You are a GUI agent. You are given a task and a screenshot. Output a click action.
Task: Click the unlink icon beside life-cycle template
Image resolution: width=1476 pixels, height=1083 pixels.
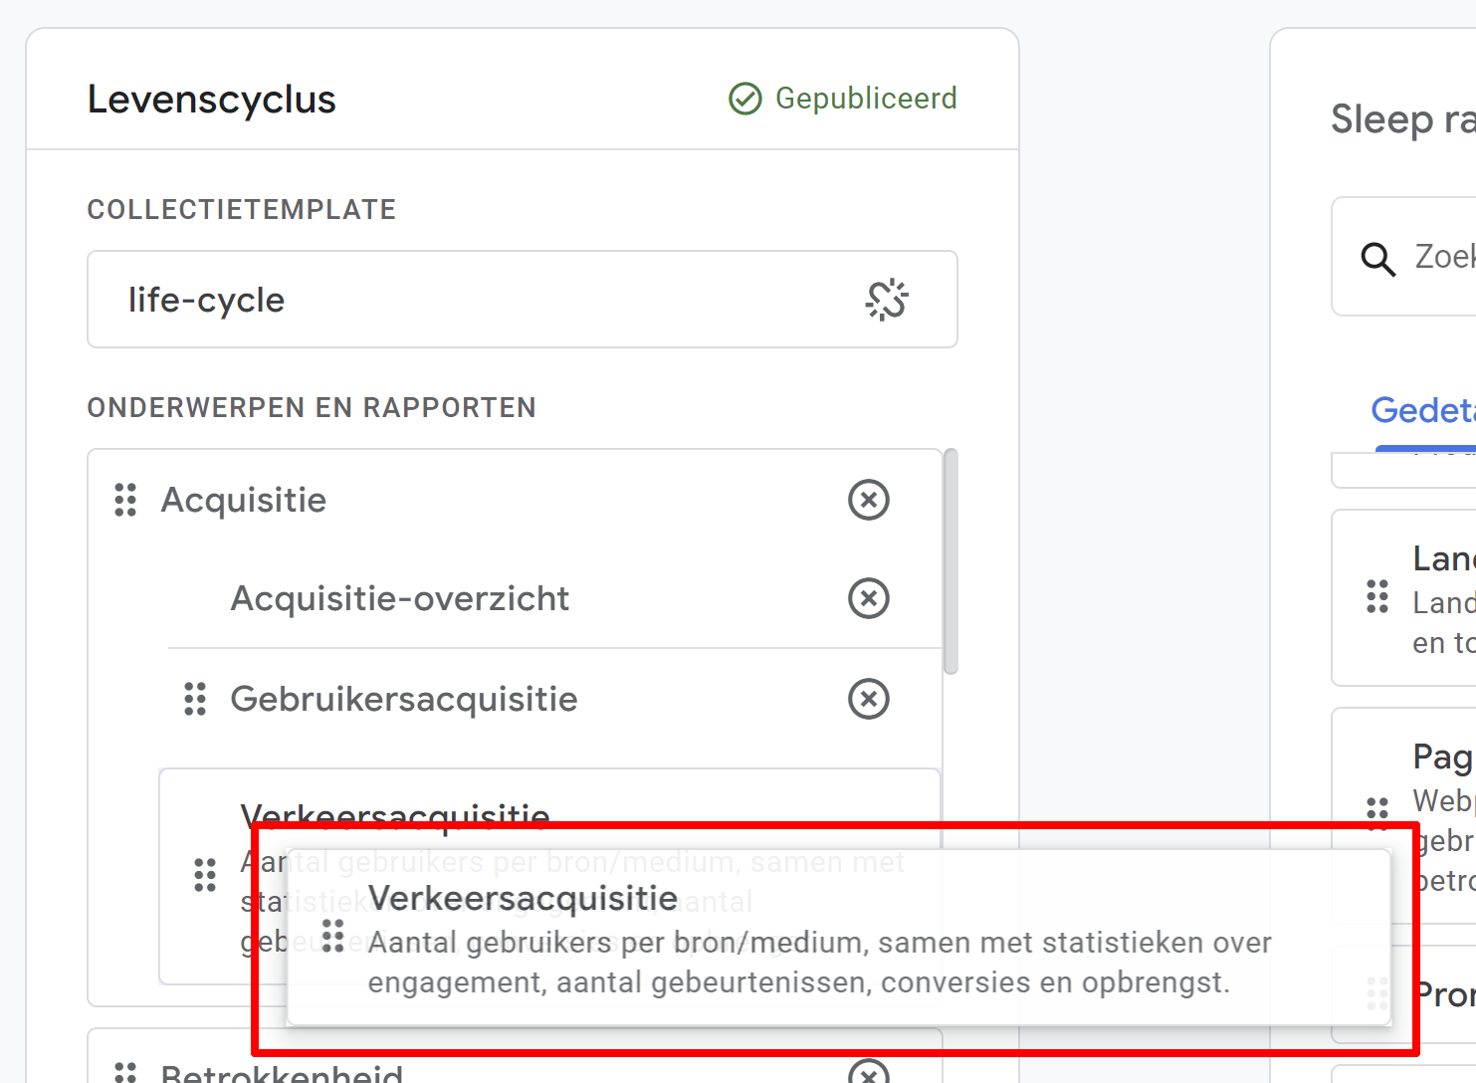pyautogui.click(x=887, y=299)
